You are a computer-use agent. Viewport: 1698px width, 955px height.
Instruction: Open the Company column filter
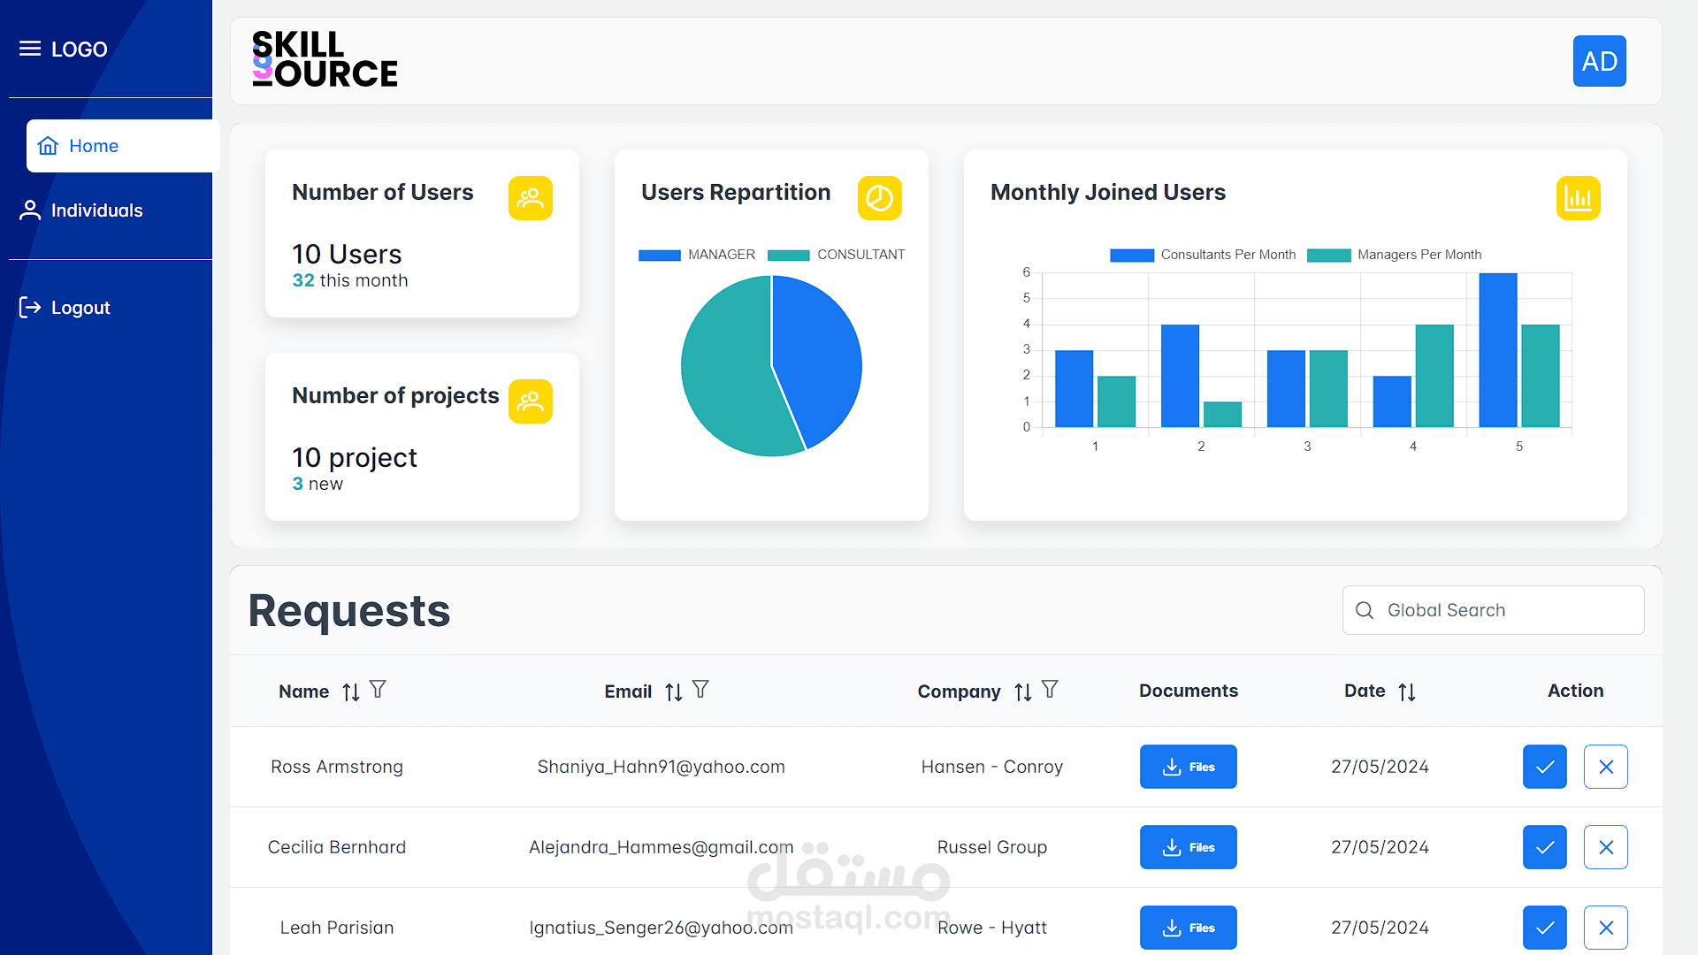click(1050, 690)
